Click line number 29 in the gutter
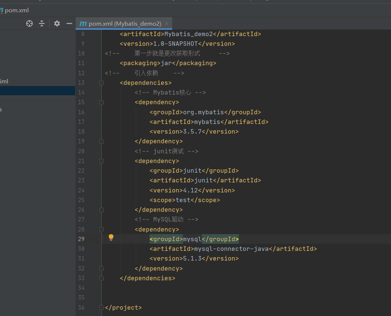The width and height of the screenshot is (391, 316). pos(81,239)
